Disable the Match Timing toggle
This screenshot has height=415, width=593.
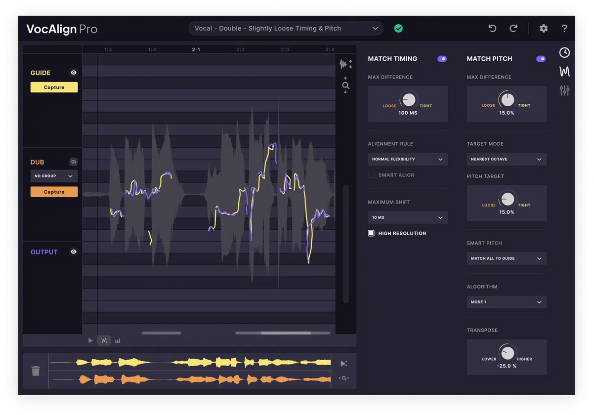pyautogui.click(x=442, y=58)
